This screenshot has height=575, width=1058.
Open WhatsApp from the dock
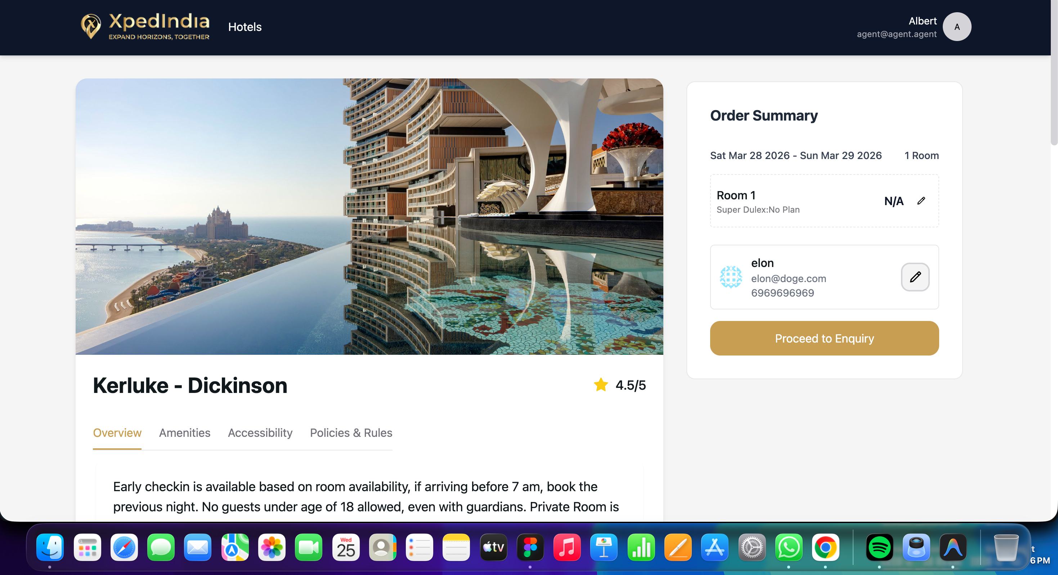click(x=789, y=547)
